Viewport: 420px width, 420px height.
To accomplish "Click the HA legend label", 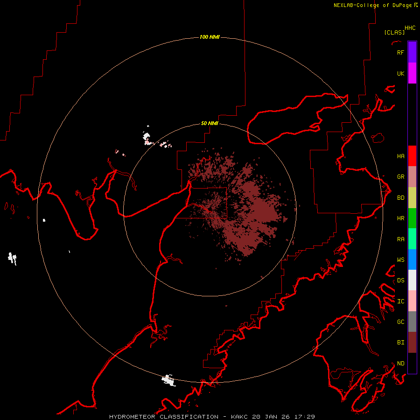I will point(400,156).
